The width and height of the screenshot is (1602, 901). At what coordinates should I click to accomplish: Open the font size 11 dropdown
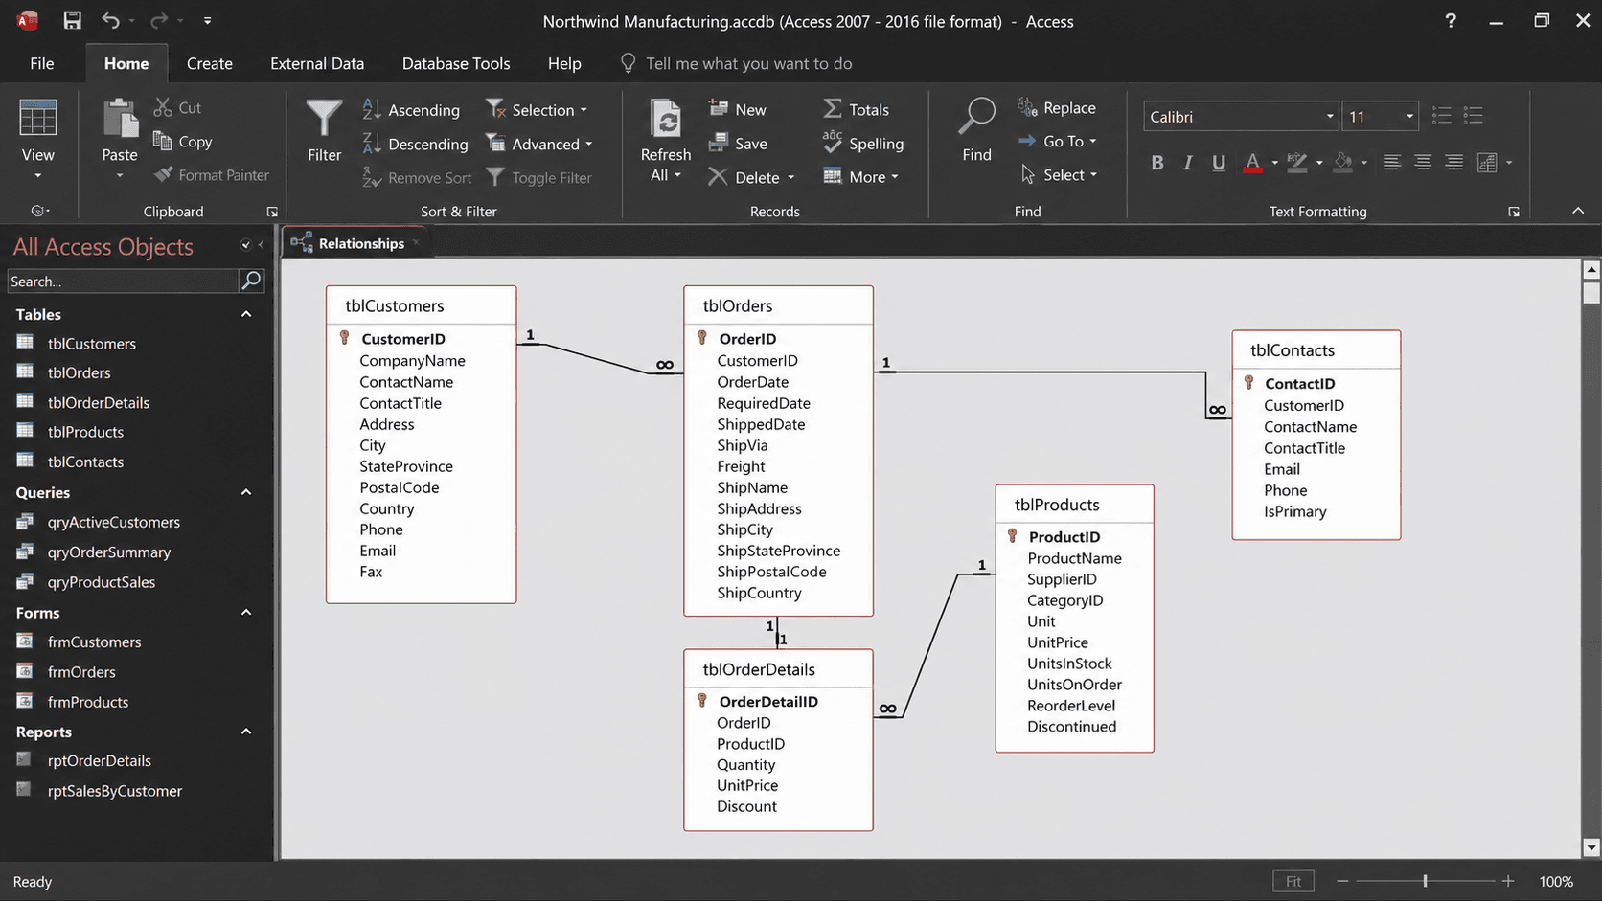1409,117
